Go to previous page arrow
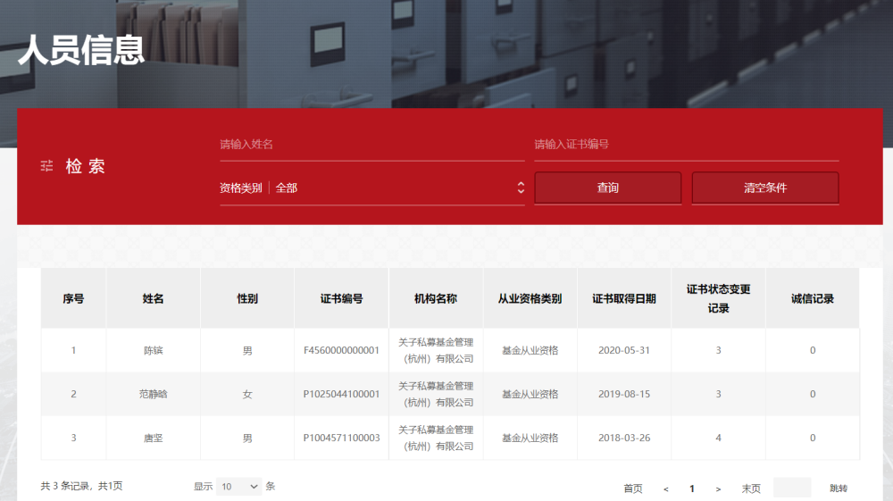 point(666,489)
